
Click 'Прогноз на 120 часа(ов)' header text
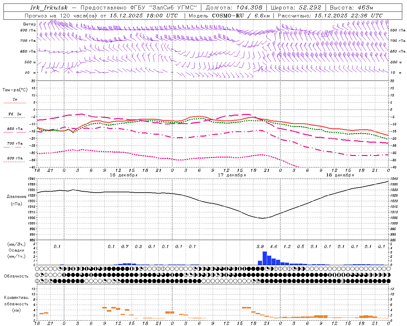(x=61, y=16)
